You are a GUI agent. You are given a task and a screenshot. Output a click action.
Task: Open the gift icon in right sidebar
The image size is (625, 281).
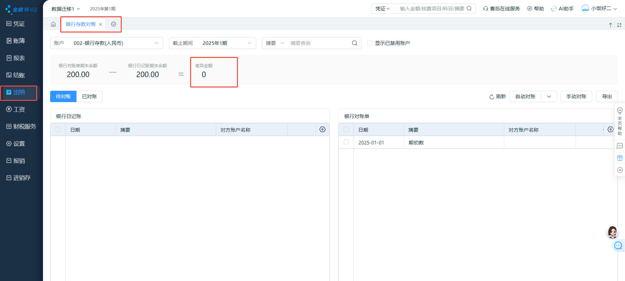[620, 158]
